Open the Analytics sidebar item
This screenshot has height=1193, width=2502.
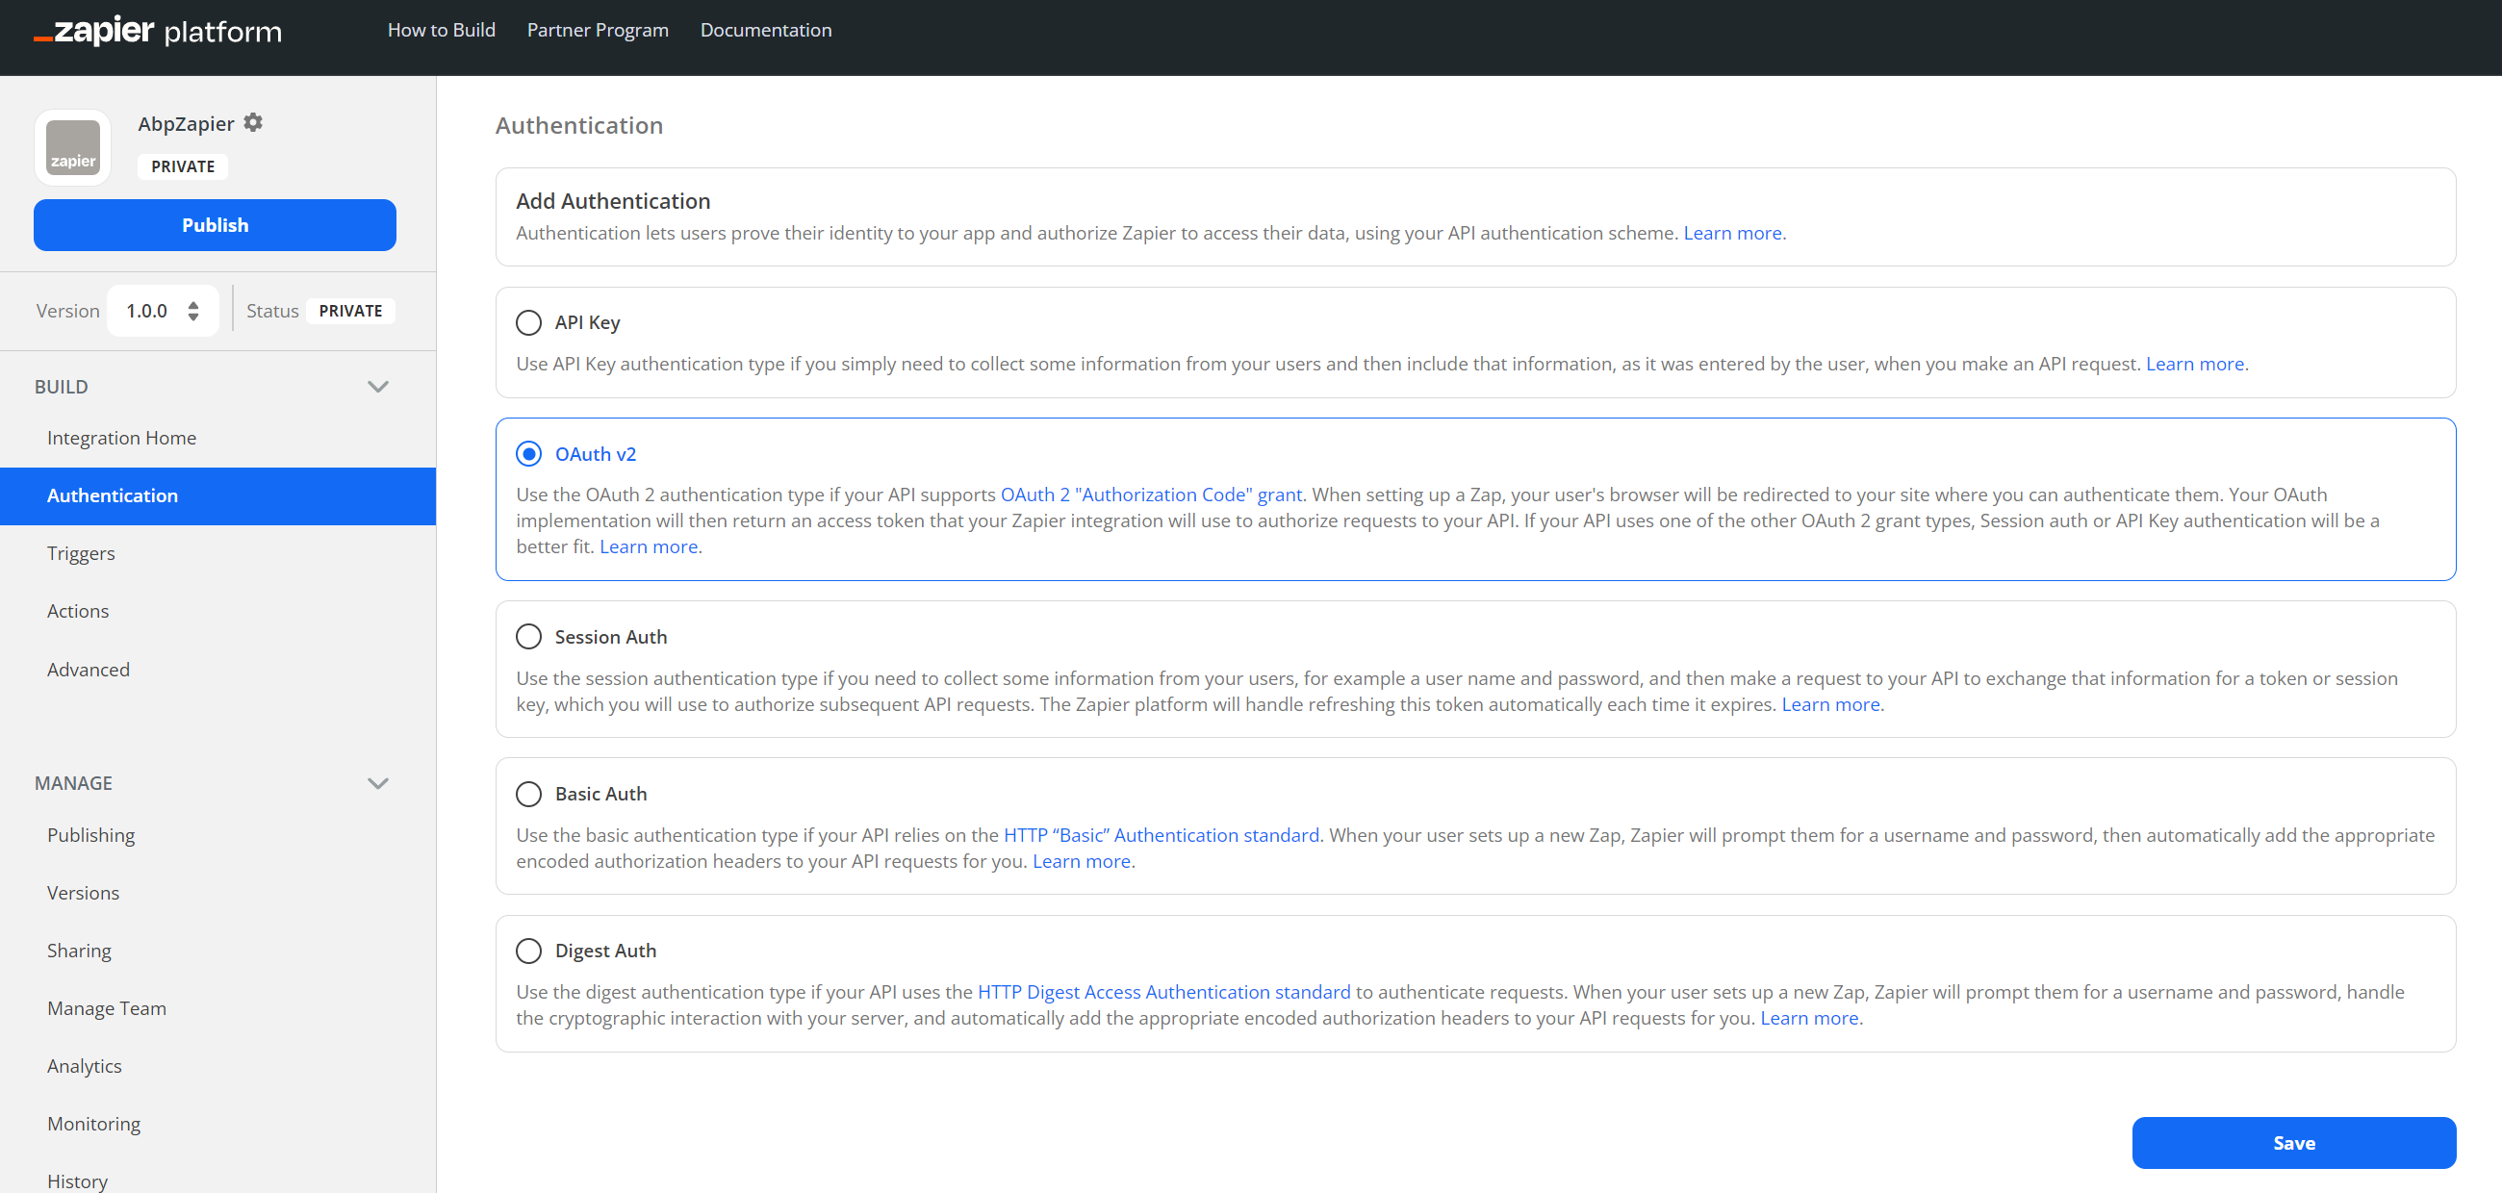(x=85, y=1066)
